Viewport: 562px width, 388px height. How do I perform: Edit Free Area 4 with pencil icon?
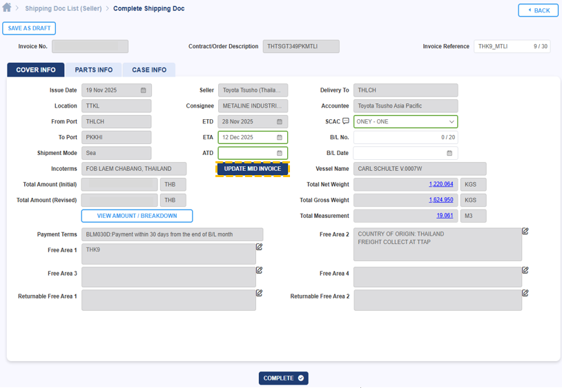525,270
